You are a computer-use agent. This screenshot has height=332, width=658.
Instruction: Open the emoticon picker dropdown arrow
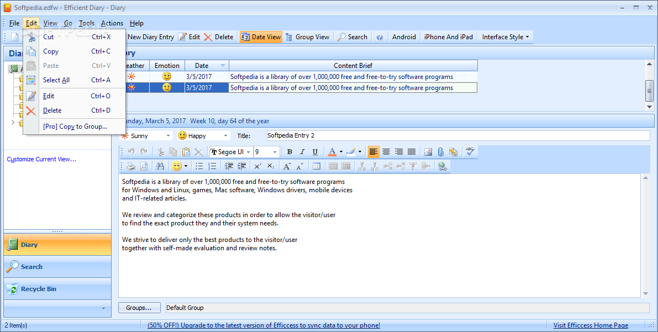(186, 166)
